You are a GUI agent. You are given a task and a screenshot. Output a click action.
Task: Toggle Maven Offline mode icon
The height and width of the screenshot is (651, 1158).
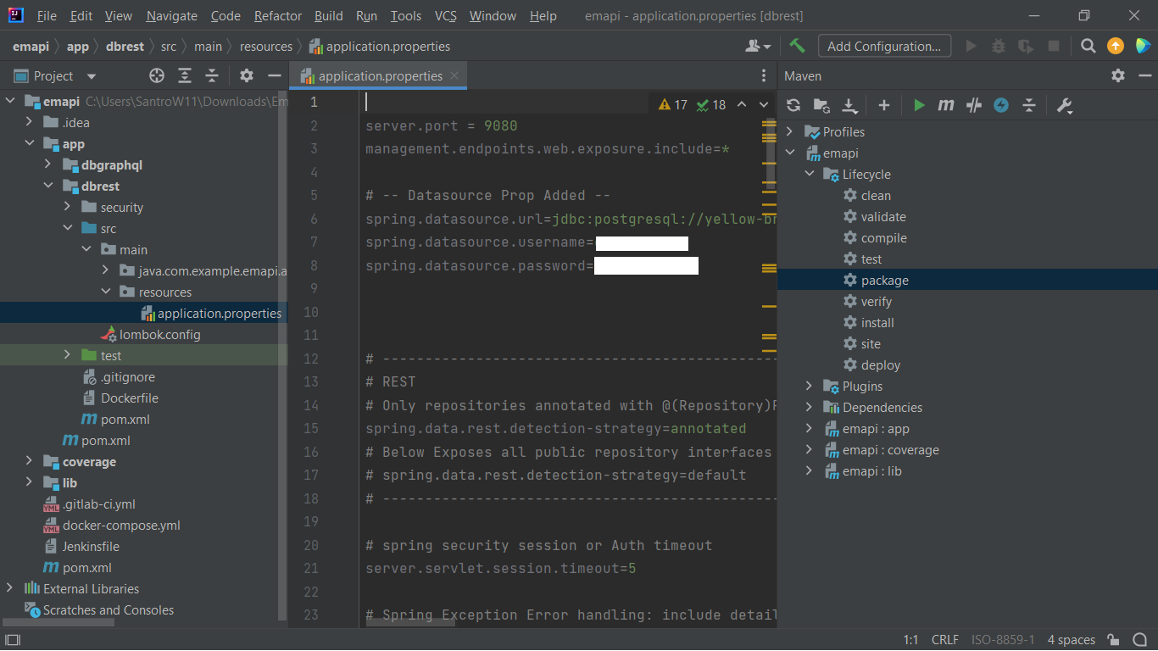coord(974,105)
